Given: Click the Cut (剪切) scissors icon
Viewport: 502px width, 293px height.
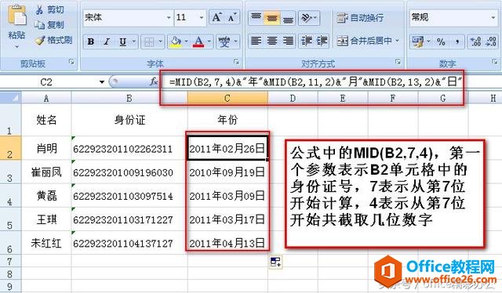Looking at the screenshot, I should point(39,9).
